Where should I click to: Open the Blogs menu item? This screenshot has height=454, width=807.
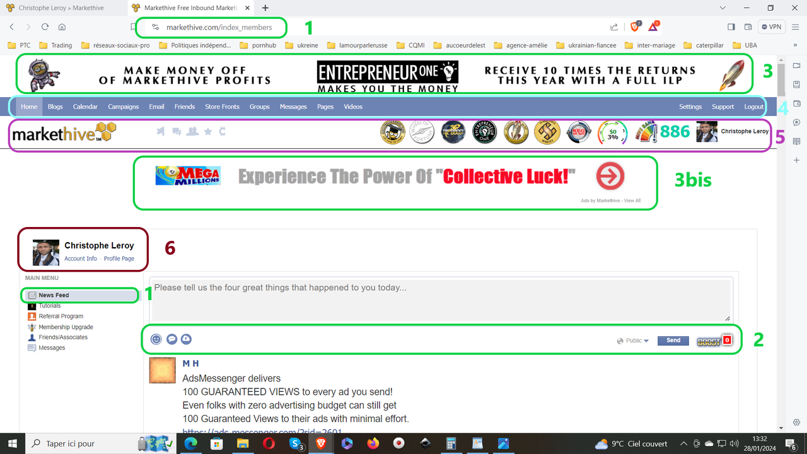55,107
